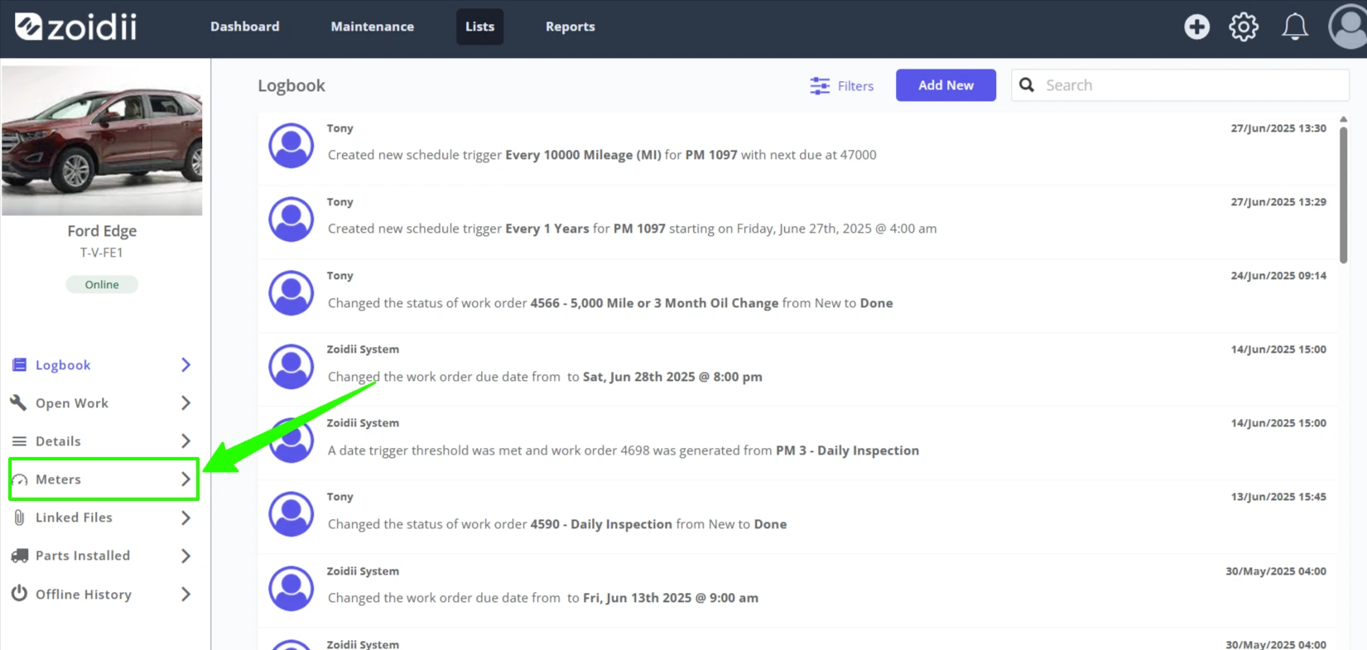This screenshot has height=650, width=1367.
Task: Open Parts Installed sidebar item
Action: (103, 556)
